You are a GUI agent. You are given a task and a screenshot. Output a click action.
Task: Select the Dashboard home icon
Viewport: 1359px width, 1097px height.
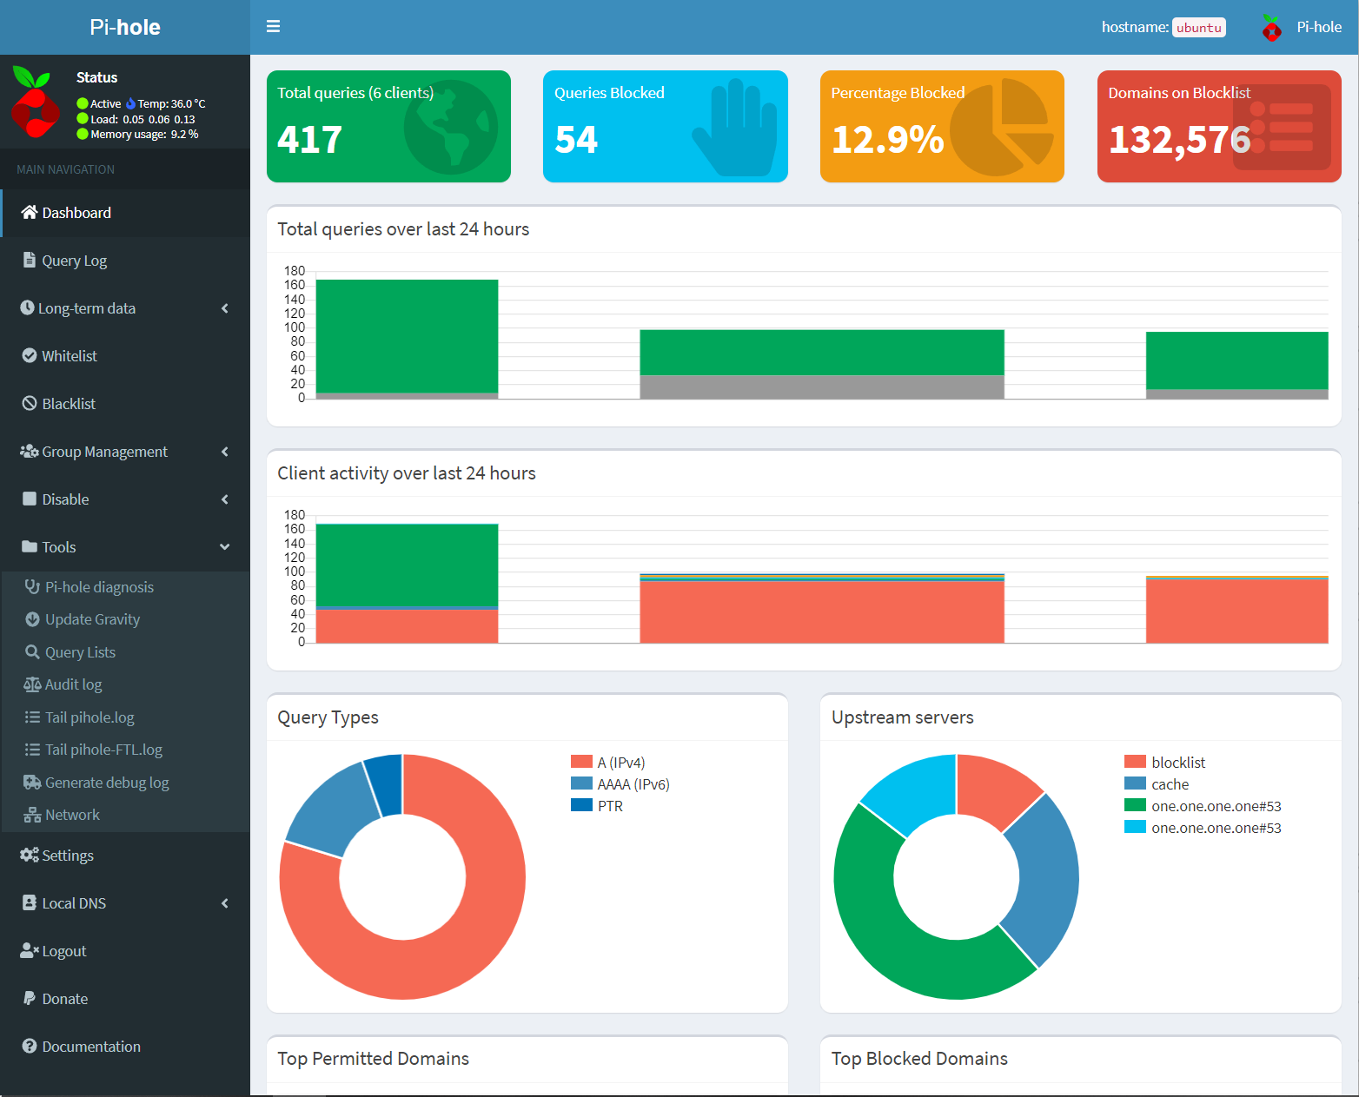pyautogui.click(x=29, y=212)
